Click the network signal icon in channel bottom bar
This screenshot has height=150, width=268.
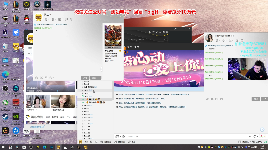coord(265,142)
